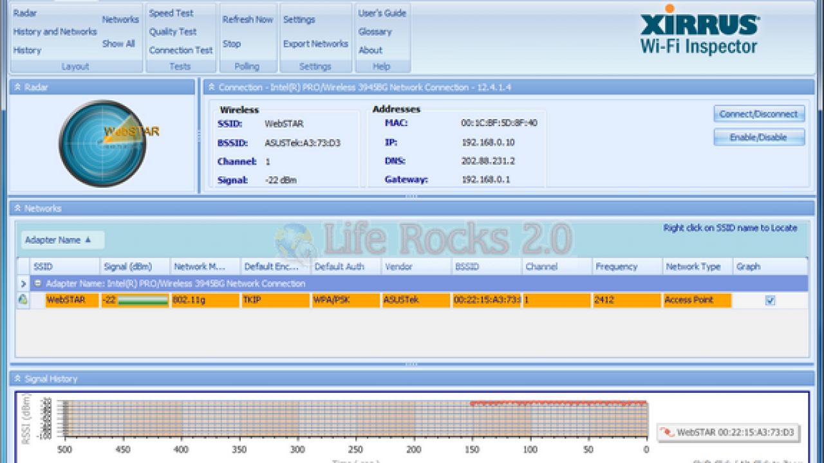824x463 pixels.
Task: Collapse the Signal History panel
Action: (17, 379)
